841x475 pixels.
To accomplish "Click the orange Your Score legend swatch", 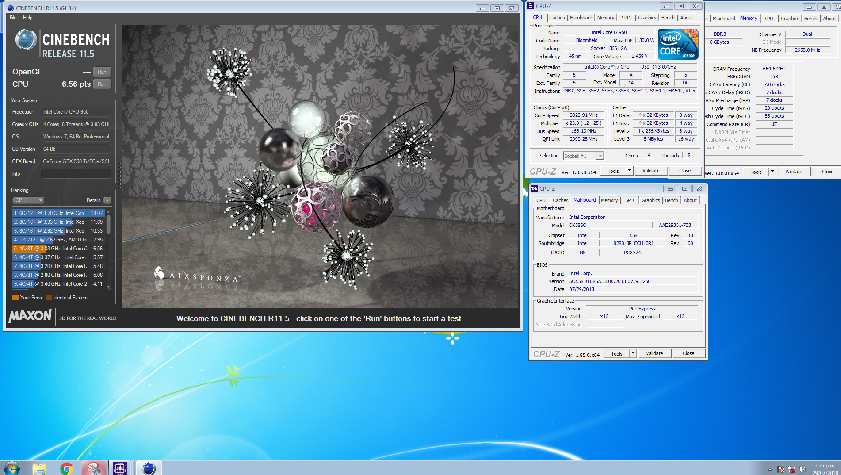I will coord(15,298).
